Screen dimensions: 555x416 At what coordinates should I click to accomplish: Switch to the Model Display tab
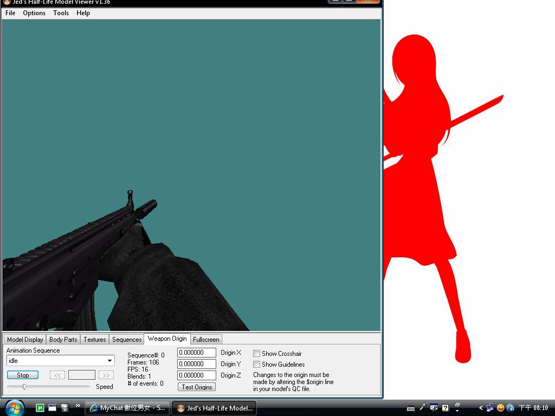(x=25, y=339)
